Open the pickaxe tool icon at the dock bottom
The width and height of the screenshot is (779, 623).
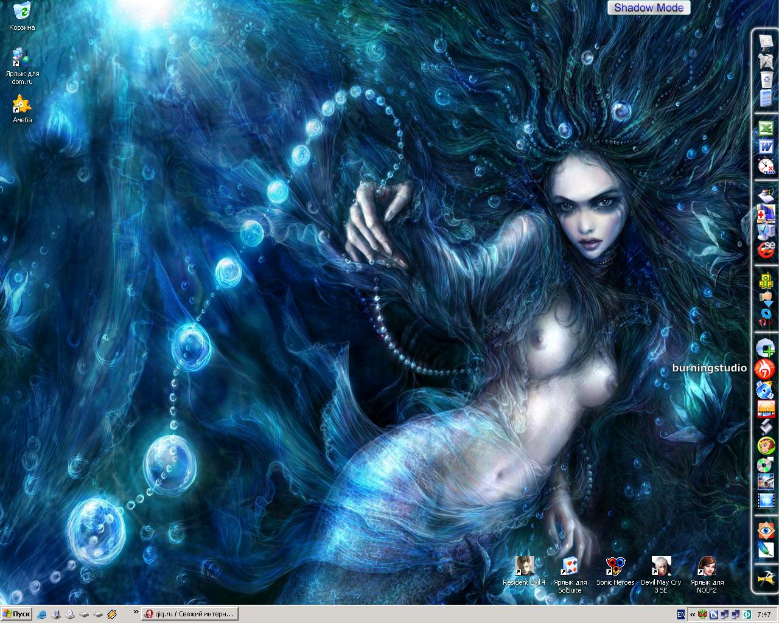(766, 577)
